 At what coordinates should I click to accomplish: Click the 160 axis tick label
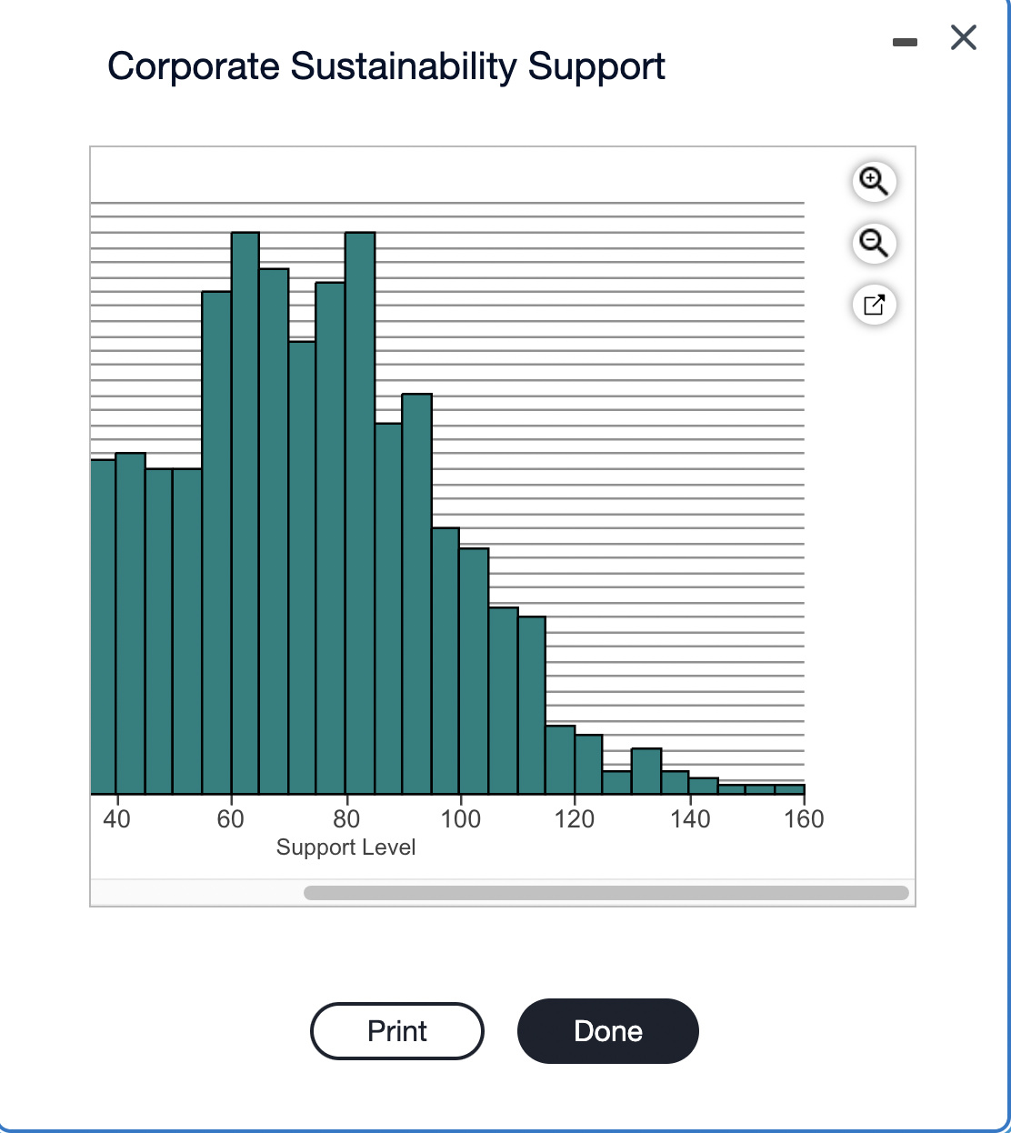[804, 818]
